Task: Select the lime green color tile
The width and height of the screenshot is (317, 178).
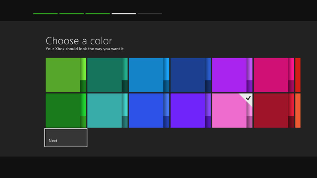Action: (x=66, y=75)
